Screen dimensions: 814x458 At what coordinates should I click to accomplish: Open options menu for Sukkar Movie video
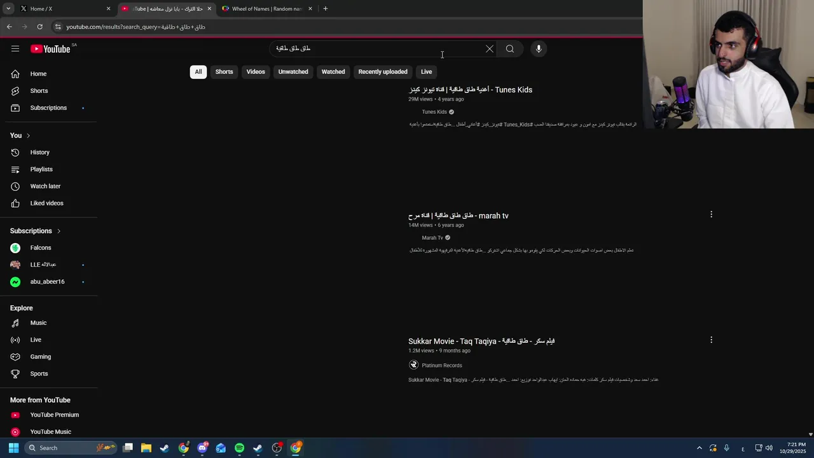[711, 340]
